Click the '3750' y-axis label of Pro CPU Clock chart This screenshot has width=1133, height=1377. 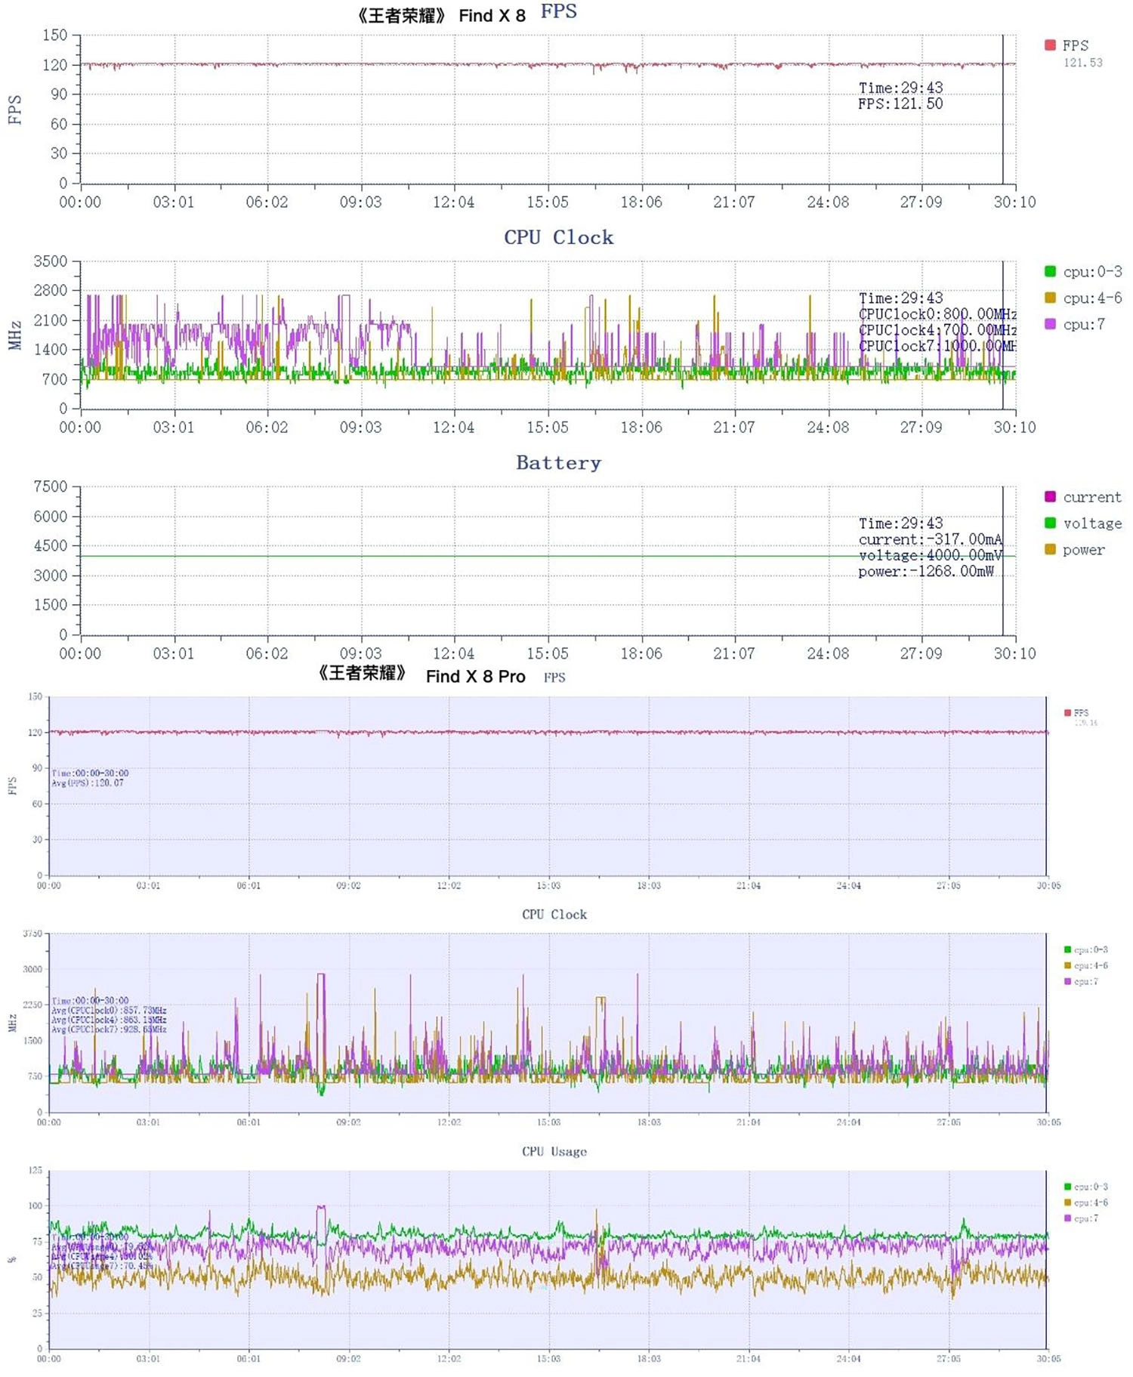point(32,934)
